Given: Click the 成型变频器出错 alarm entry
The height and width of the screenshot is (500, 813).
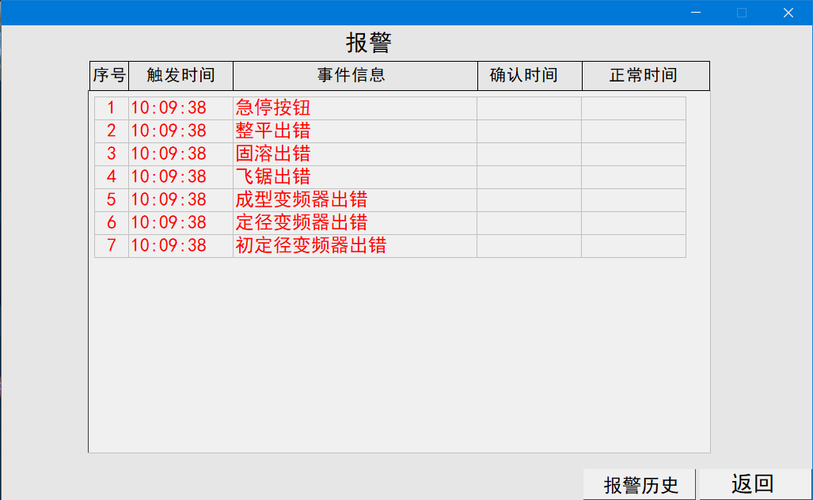Looking at the screenshot, I should 301,199.
